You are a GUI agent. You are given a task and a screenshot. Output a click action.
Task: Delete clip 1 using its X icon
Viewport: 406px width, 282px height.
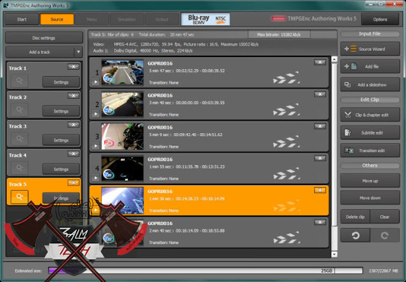[320, 62]
